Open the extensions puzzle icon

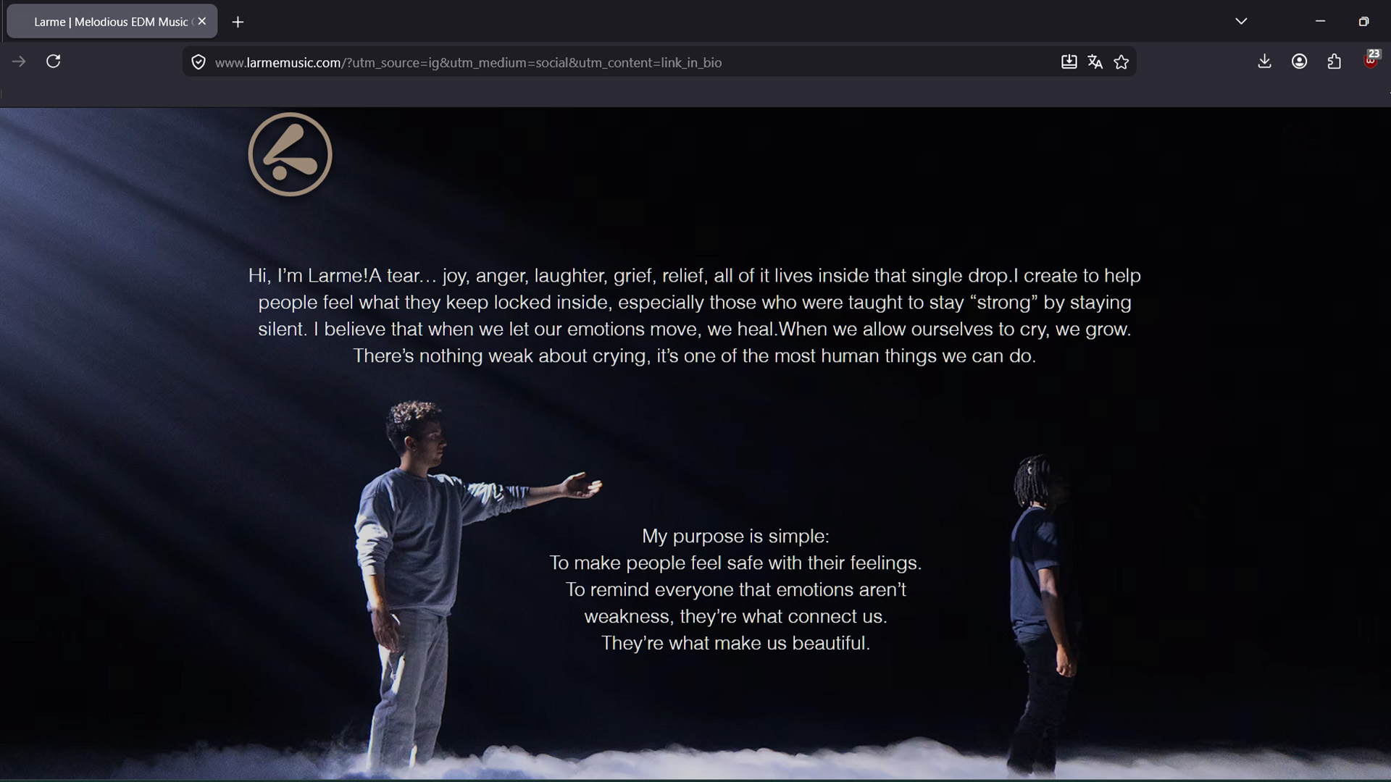[x=1334, y=62]
